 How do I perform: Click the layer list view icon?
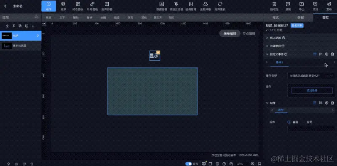tap(33, 26)
